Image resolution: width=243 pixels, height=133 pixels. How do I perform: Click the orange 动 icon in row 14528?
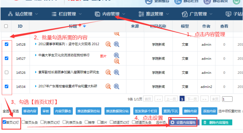(x=108, y=44)
